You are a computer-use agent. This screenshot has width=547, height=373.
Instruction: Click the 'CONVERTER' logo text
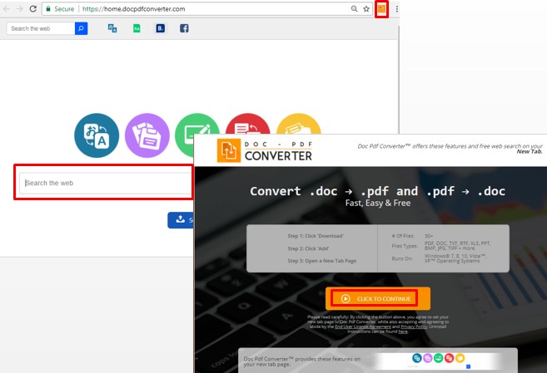pyautogui.click(x=278, y=156)
